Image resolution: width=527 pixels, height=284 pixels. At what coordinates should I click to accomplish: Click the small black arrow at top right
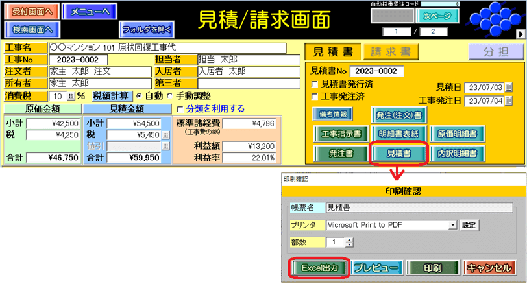point(520,34)
